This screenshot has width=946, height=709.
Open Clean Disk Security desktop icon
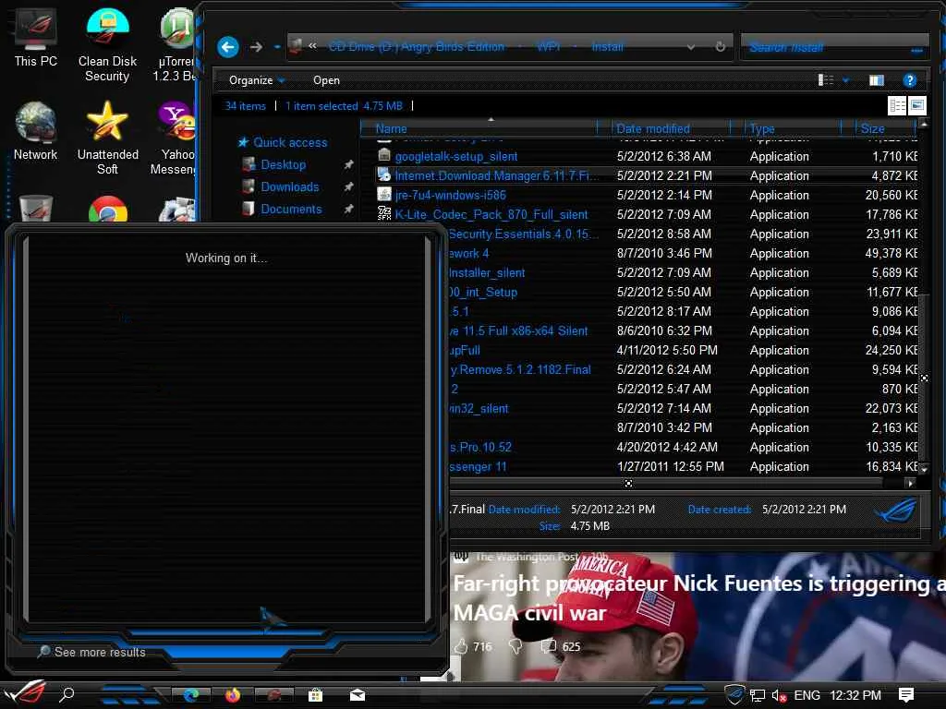click(107, 45)
